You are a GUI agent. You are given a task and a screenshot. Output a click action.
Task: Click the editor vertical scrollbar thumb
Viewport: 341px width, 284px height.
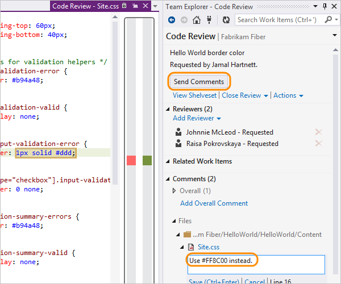coord(115,103)
